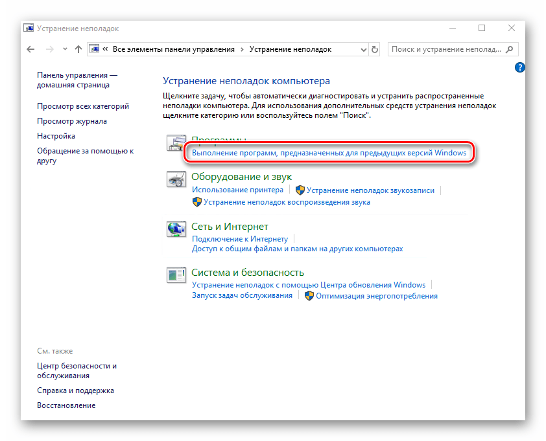
Task: Expand the breadcrumb chevron after 'Все элементы панели управления'
Action: tap(242, 49)
